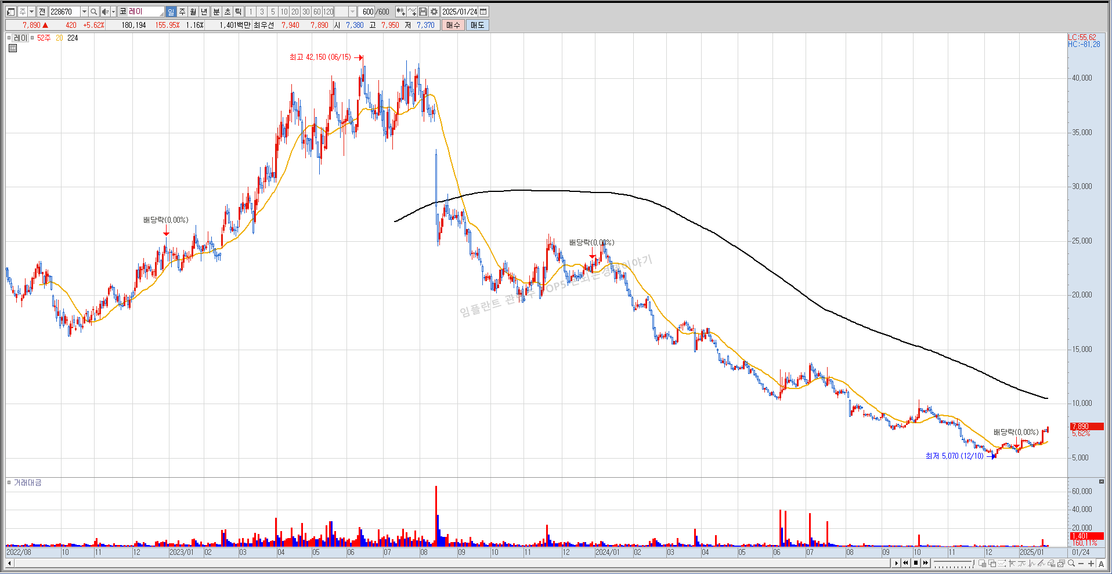1112x574 pixels.
Task: Select interval 3 button
Action: pos(262,12)
